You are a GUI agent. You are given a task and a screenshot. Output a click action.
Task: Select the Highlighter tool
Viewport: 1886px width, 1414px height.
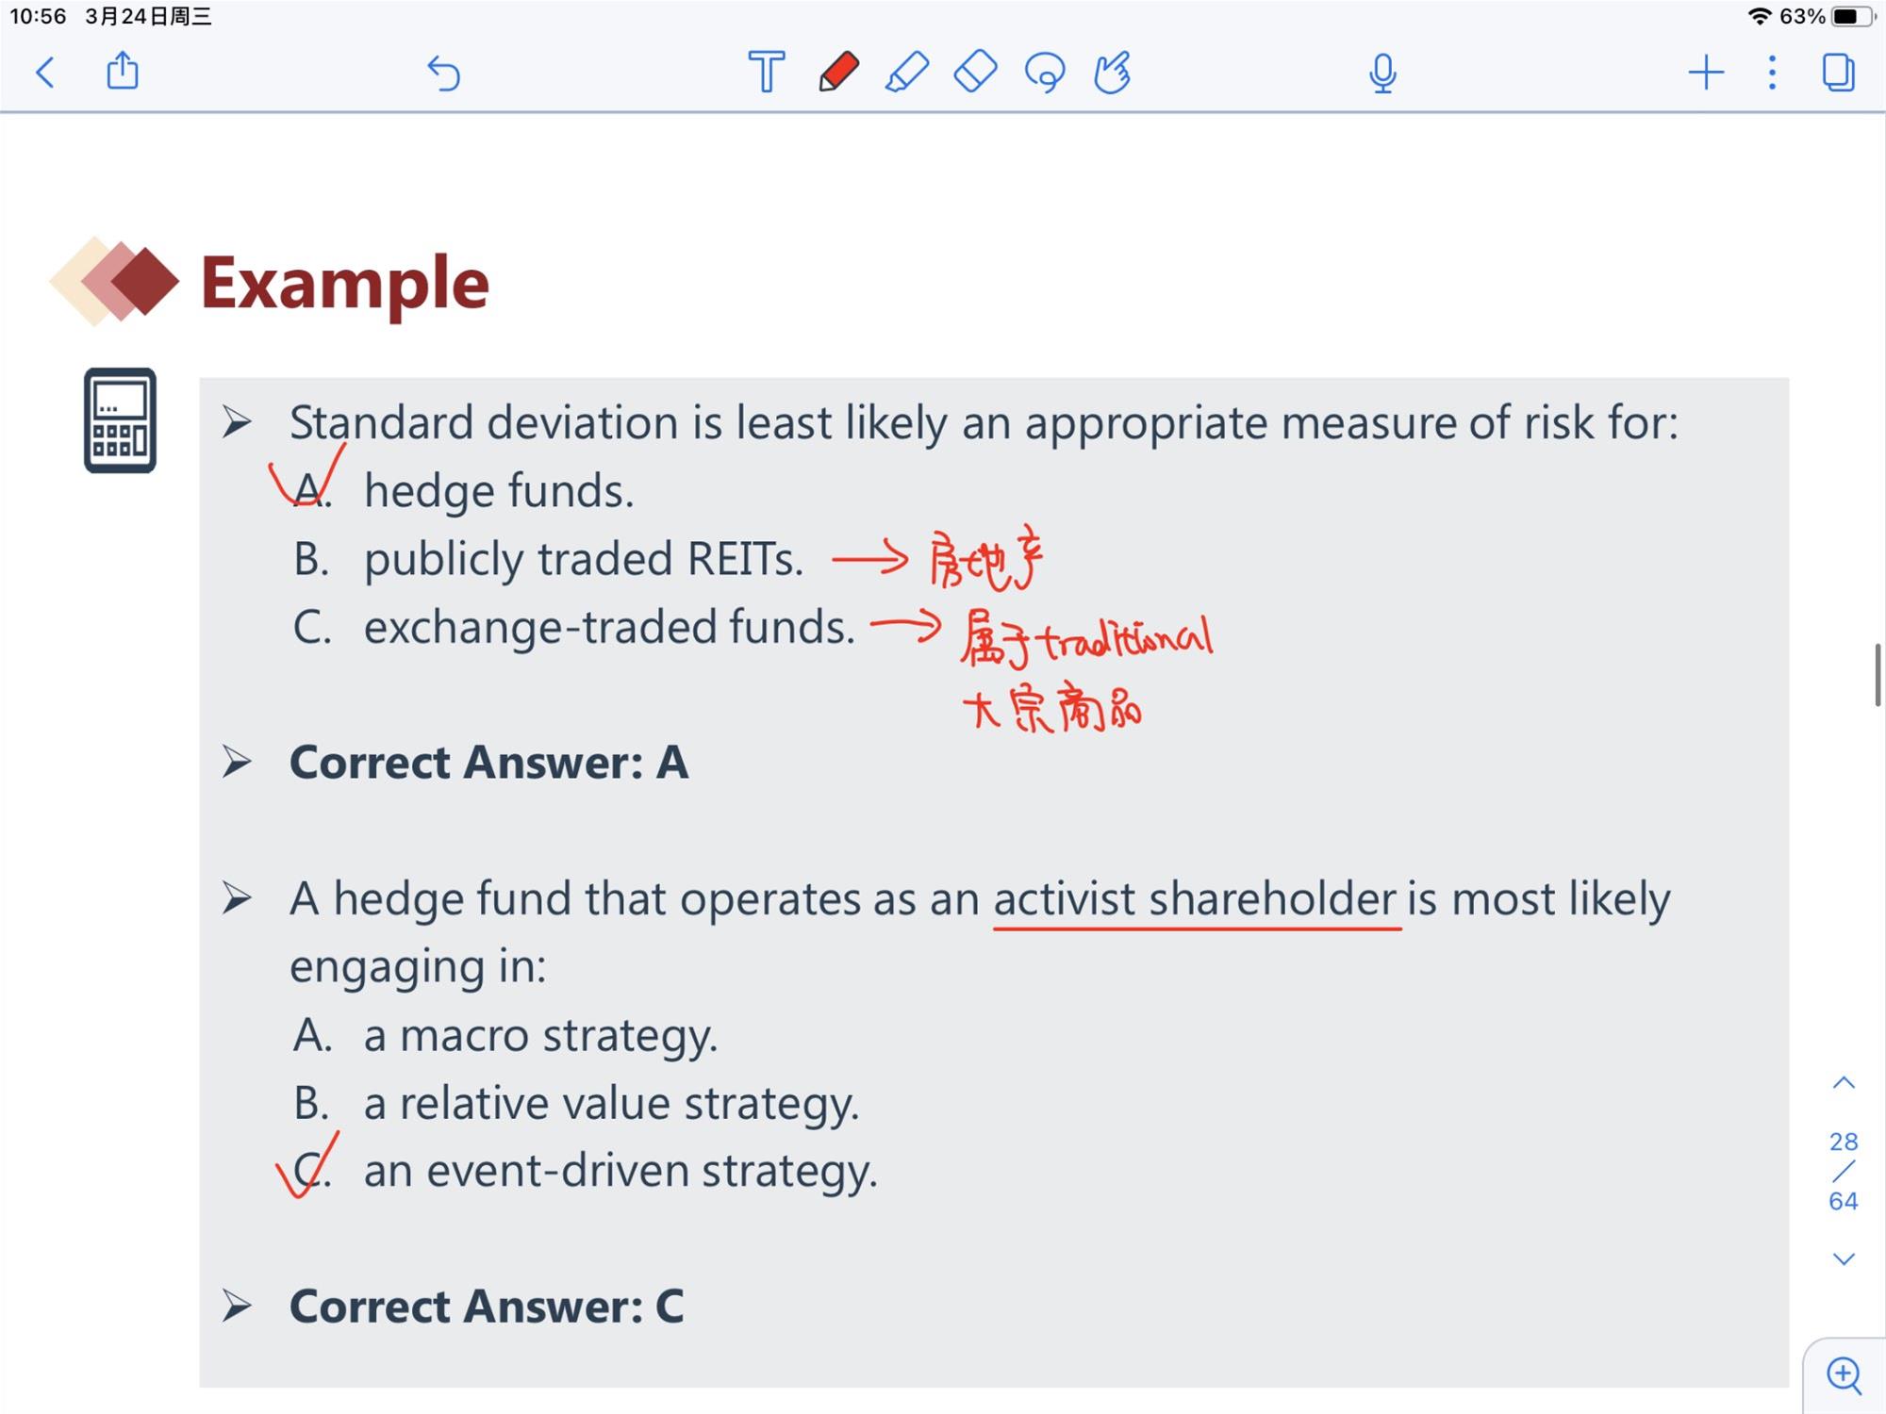(x=907, y=72)
